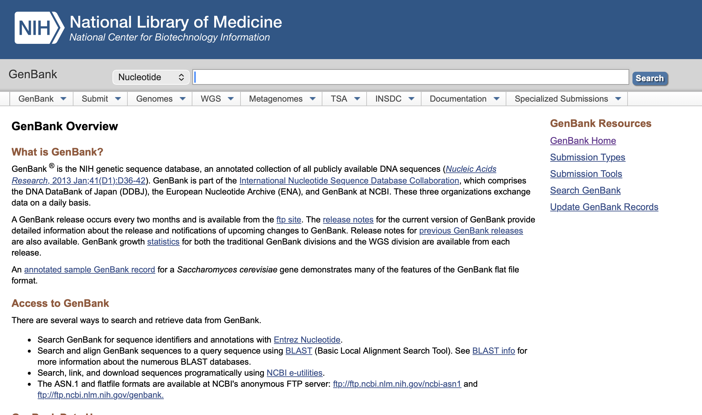Expand the Genomes menu arrow
The height and width of the screenshot is (415, 702).
(x=183, y=99)
